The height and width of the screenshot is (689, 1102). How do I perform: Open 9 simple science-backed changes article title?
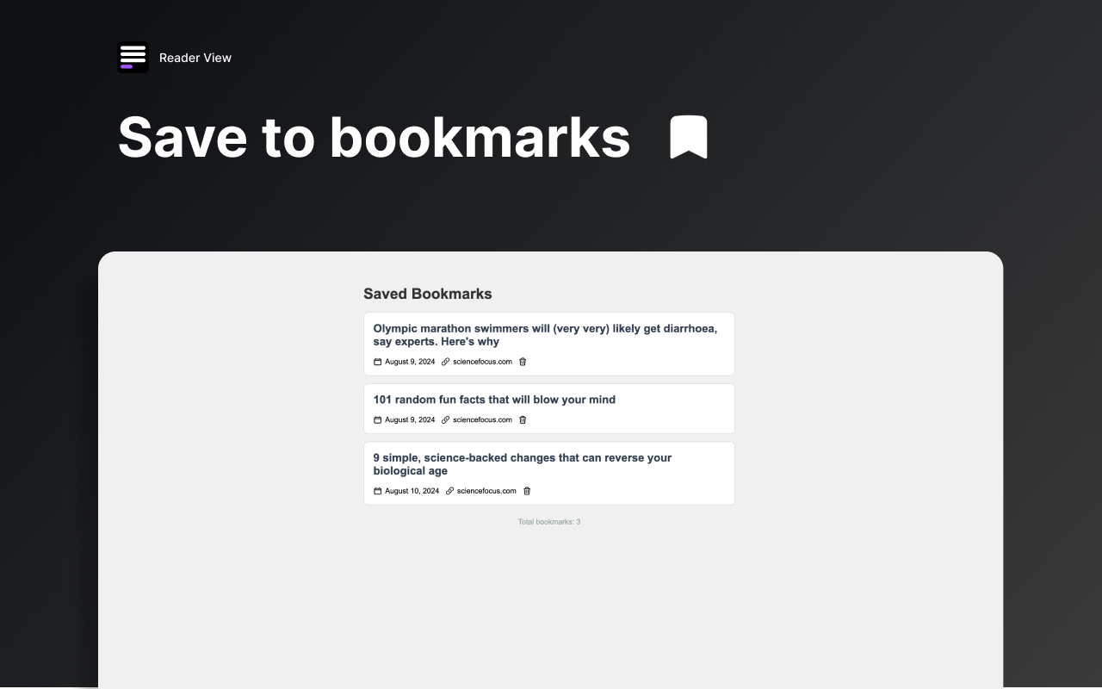[523, 464]
